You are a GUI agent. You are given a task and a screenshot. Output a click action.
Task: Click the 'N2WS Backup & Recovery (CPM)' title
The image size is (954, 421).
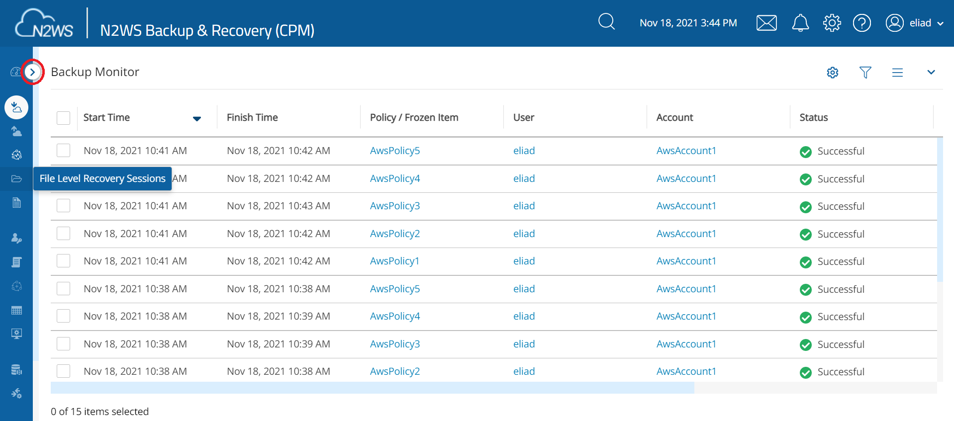pyautogui.click(x=207, y=30)
